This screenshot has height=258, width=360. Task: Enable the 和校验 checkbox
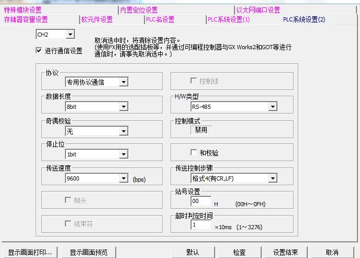pyautogui.click(x=193, y=153)
